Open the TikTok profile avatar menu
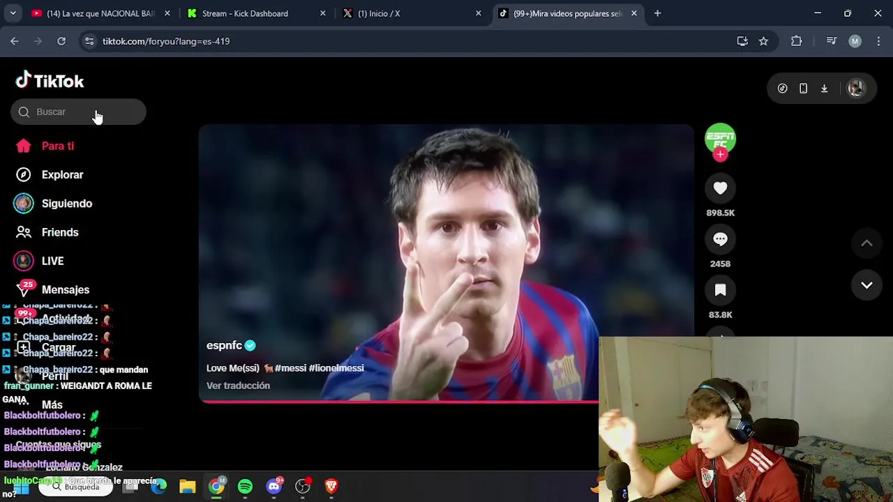The width and height of the screenshot is (893, 502). coord(856,89)
